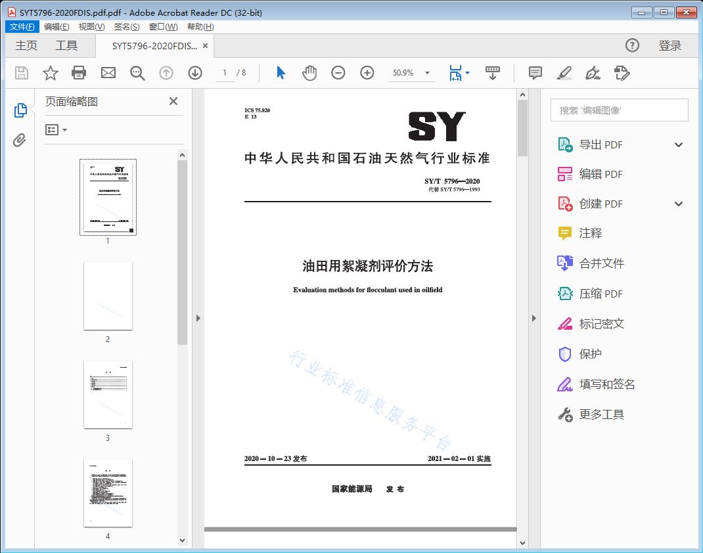Open the 50.9% zoom level dropdown
Image resolution: width=703 pixels, height=553 pixels.
pyautogui.click(x=428, y=73)
